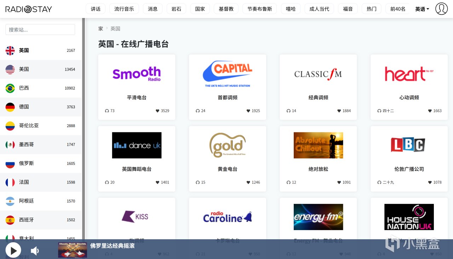Click the headphones icon on Smooth Radio card
453x259 pixels.
(107, 111)
